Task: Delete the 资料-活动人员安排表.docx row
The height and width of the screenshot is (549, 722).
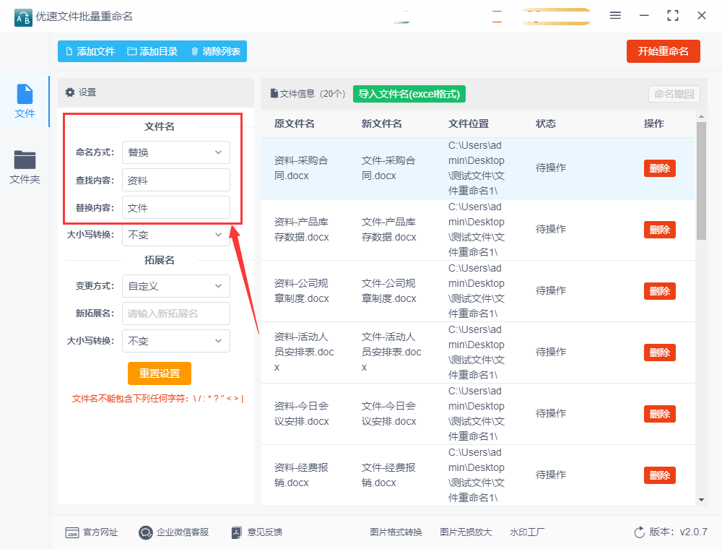Action: tap(659, 353)
